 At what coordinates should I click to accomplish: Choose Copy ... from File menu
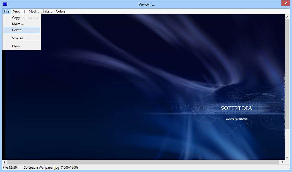pyautogui.click(x=21, y=18)
